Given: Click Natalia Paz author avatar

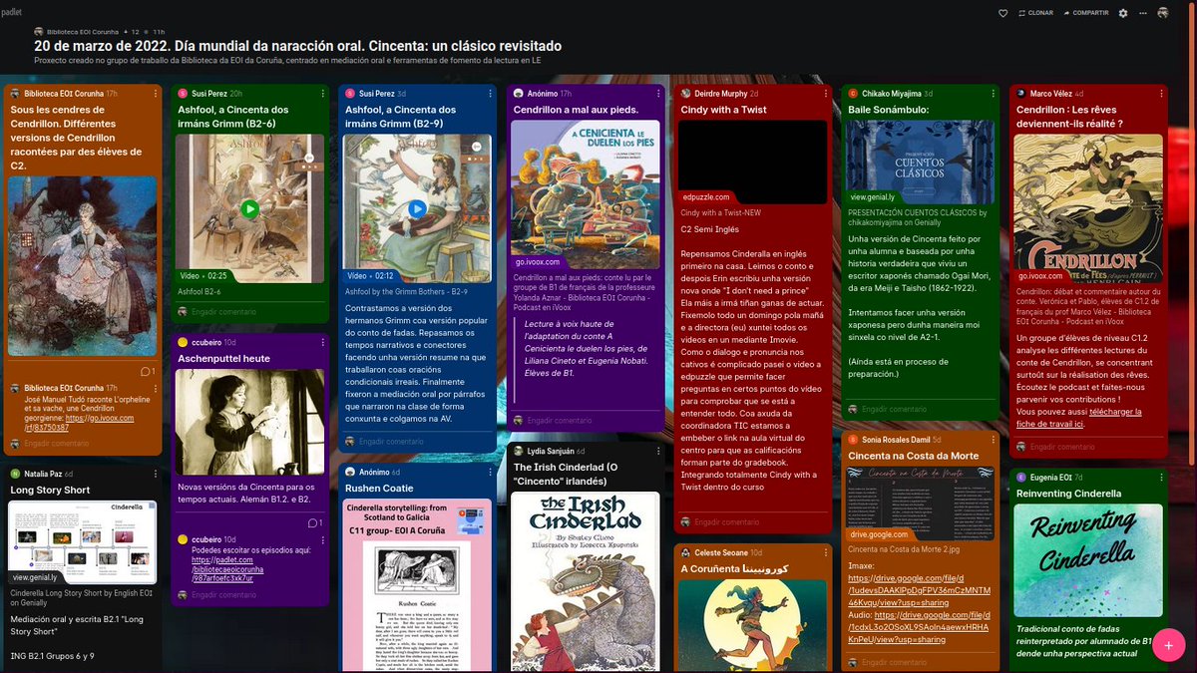Looking at the screenshot, I should pos(15,474).
